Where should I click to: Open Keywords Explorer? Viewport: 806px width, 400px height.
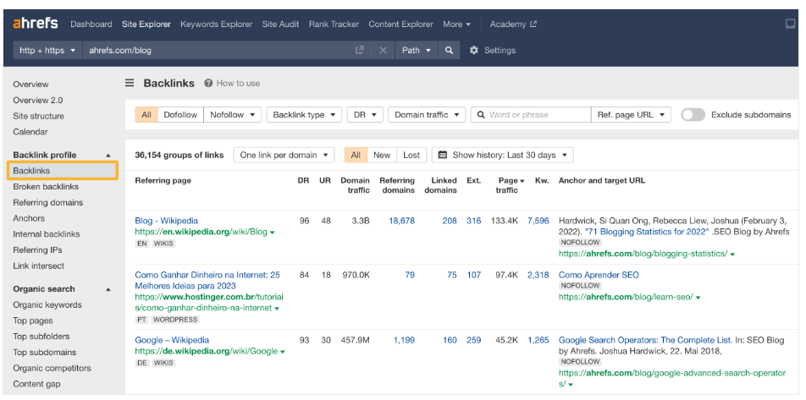(x=217, y=25)
